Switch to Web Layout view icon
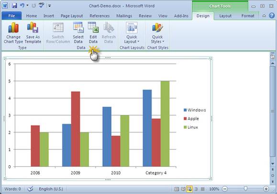277x194 pixels. [189, 189]
